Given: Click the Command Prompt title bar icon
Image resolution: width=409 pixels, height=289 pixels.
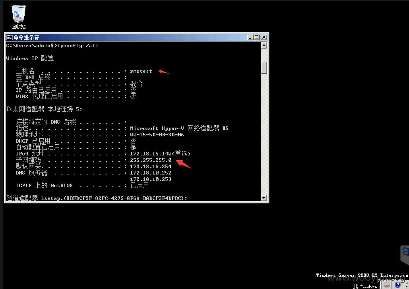Looking at the screenshot, I should 9,37.
